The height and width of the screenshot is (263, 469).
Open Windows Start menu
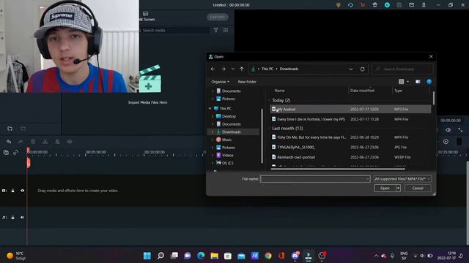pos(147,256)
